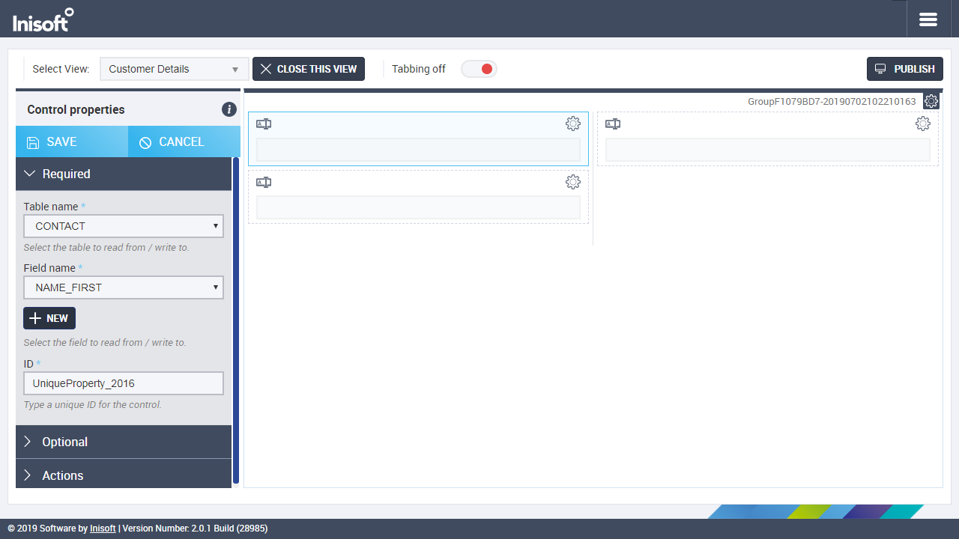This screenshot has width=959, height=539.
Task: Toggle the Tabbing off switch
Action: 479,69
